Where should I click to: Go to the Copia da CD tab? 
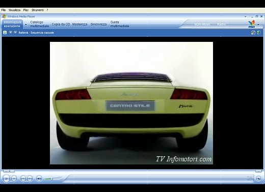pyautogui.click(x=61, y=24)
